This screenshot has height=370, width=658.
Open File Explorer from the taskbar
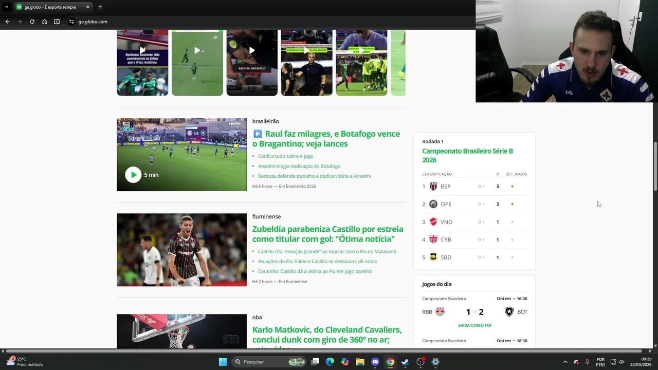click(x=360, y=362)
